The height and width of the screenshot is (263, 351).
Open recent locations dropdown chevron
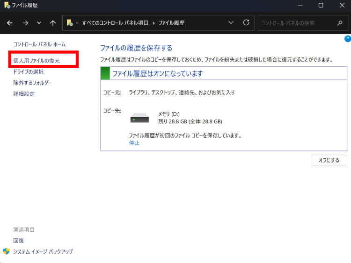tap(39, 23)
